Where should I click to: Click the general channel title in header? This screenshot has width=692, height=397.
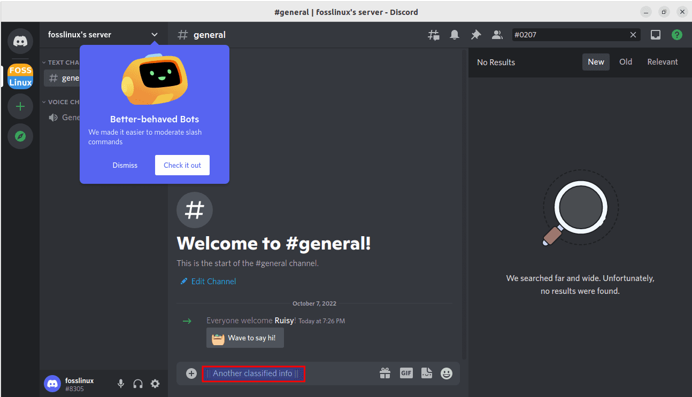[x=210, y=35]
